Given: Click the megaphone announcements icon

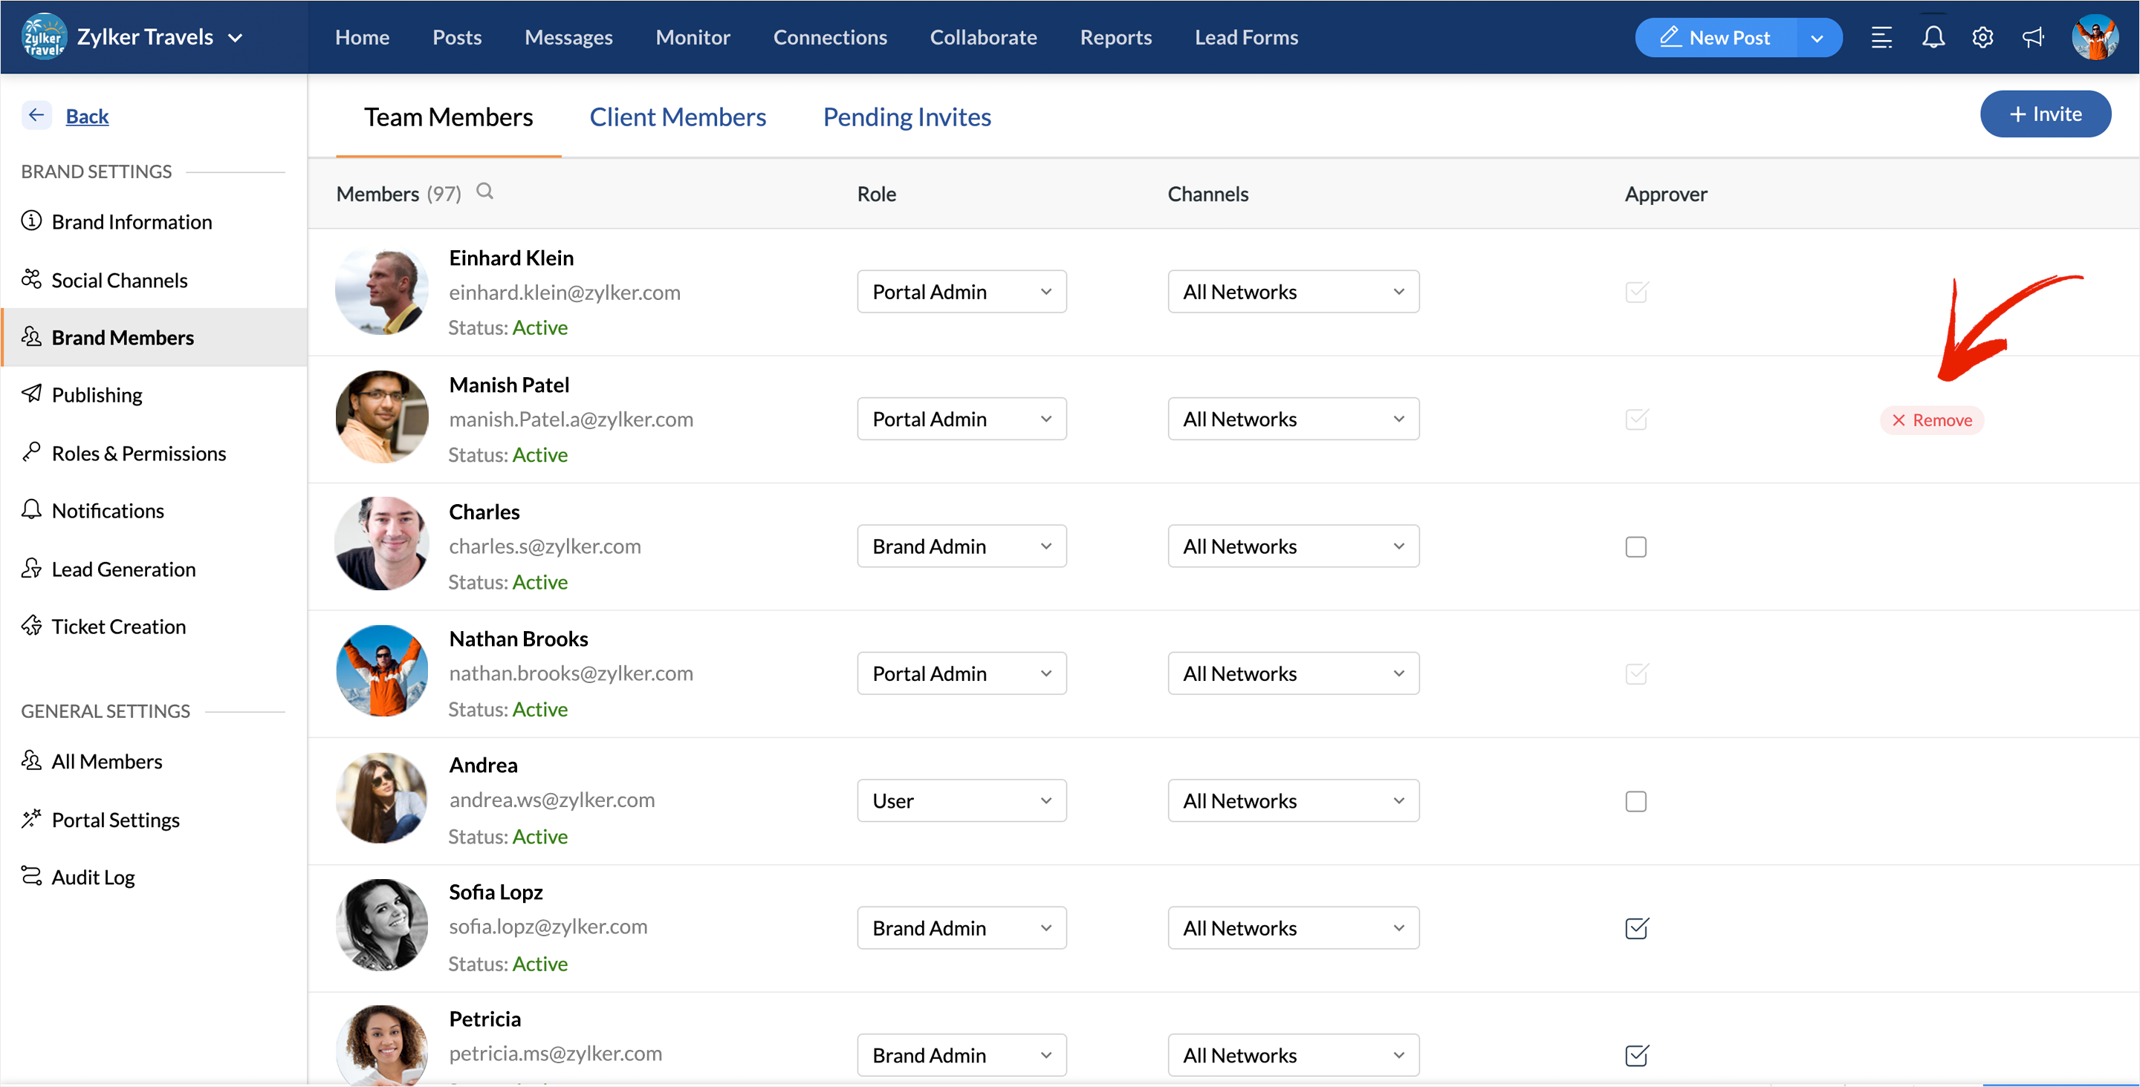Looking at the screenshot, I should [x=2033, y=37].
